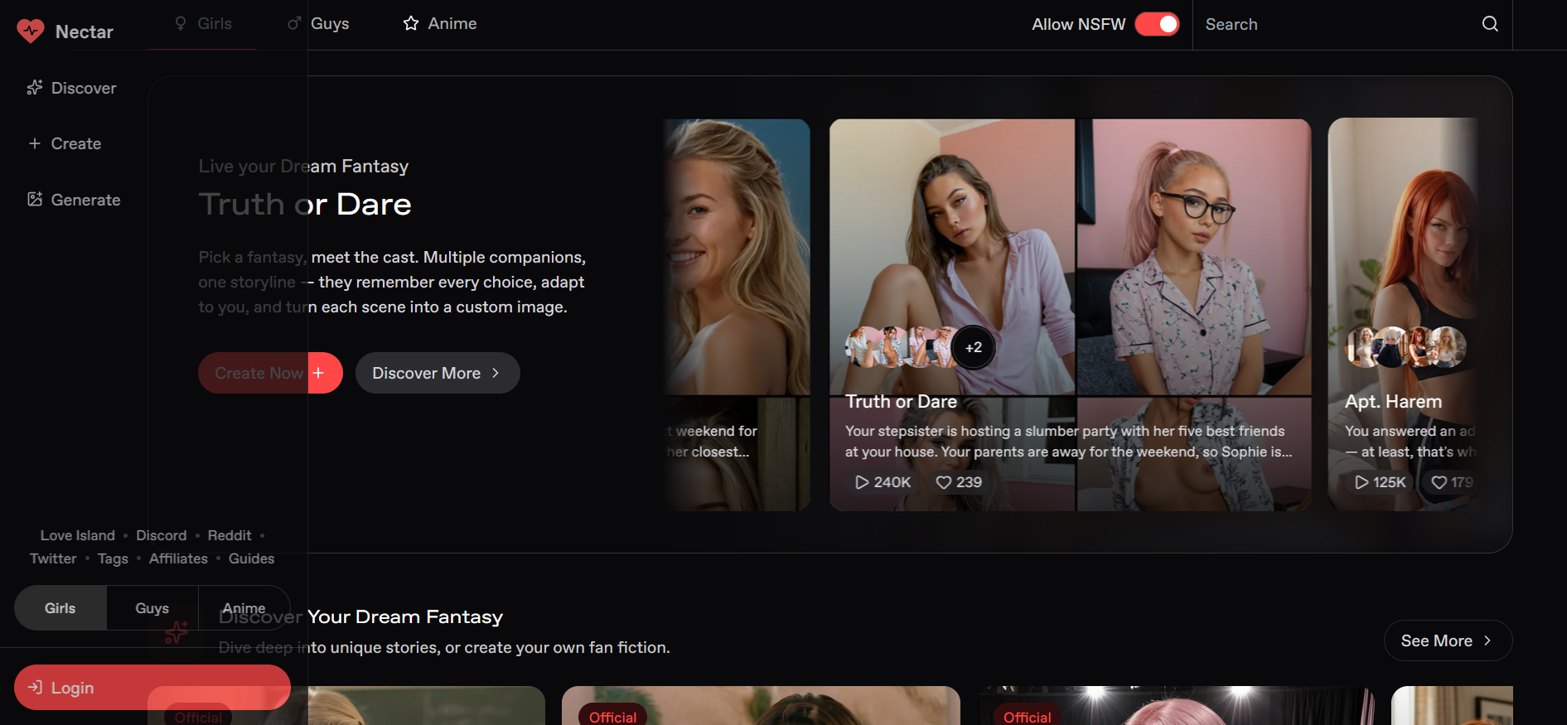The image size is (1567, 725).
Task: Open the Affiliates link
Action: (x=178, y=558)
